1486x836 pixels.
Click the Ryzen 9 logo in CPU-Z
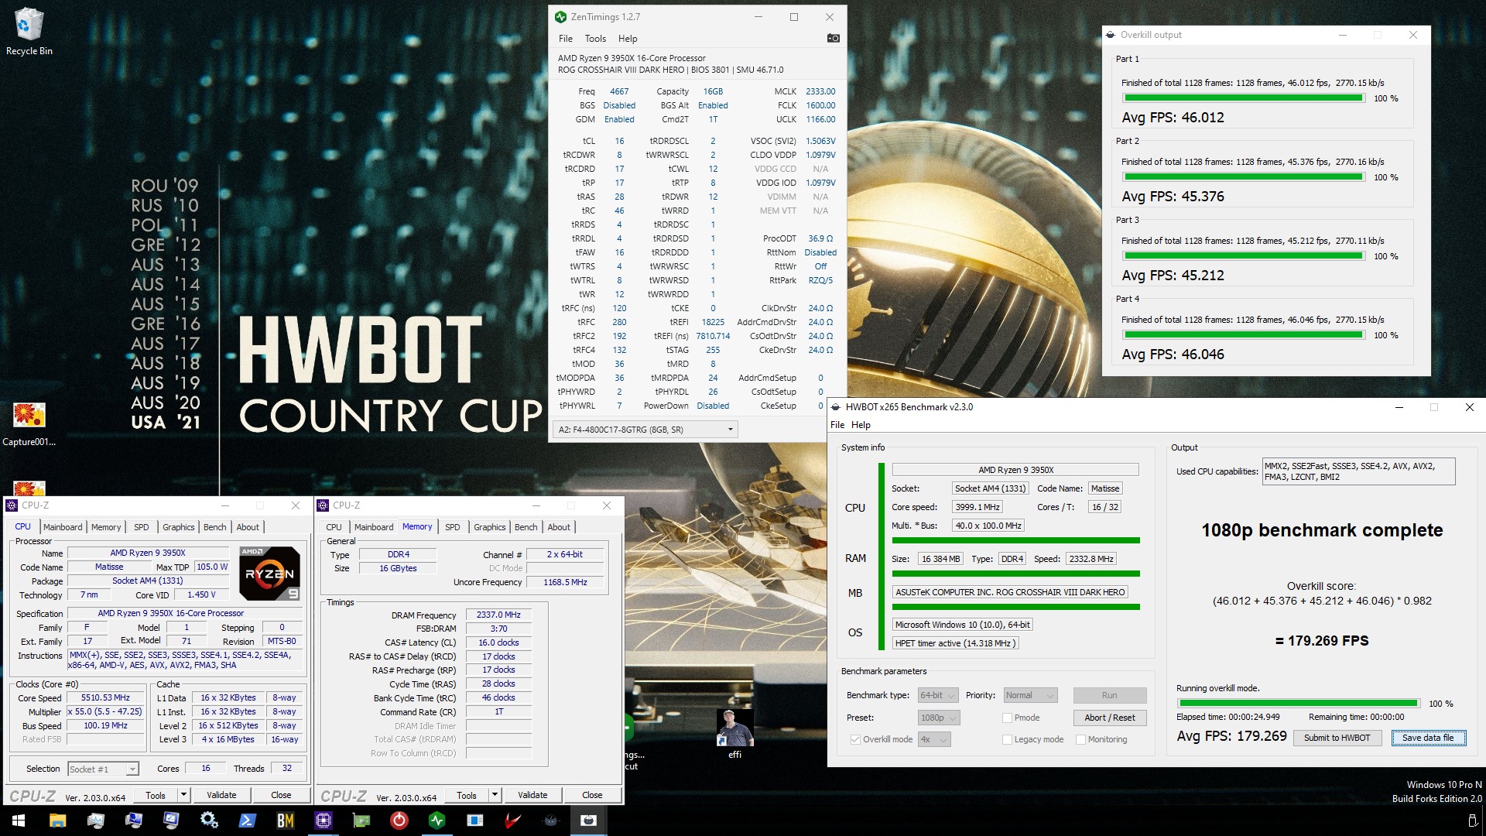tap(269, 574)
